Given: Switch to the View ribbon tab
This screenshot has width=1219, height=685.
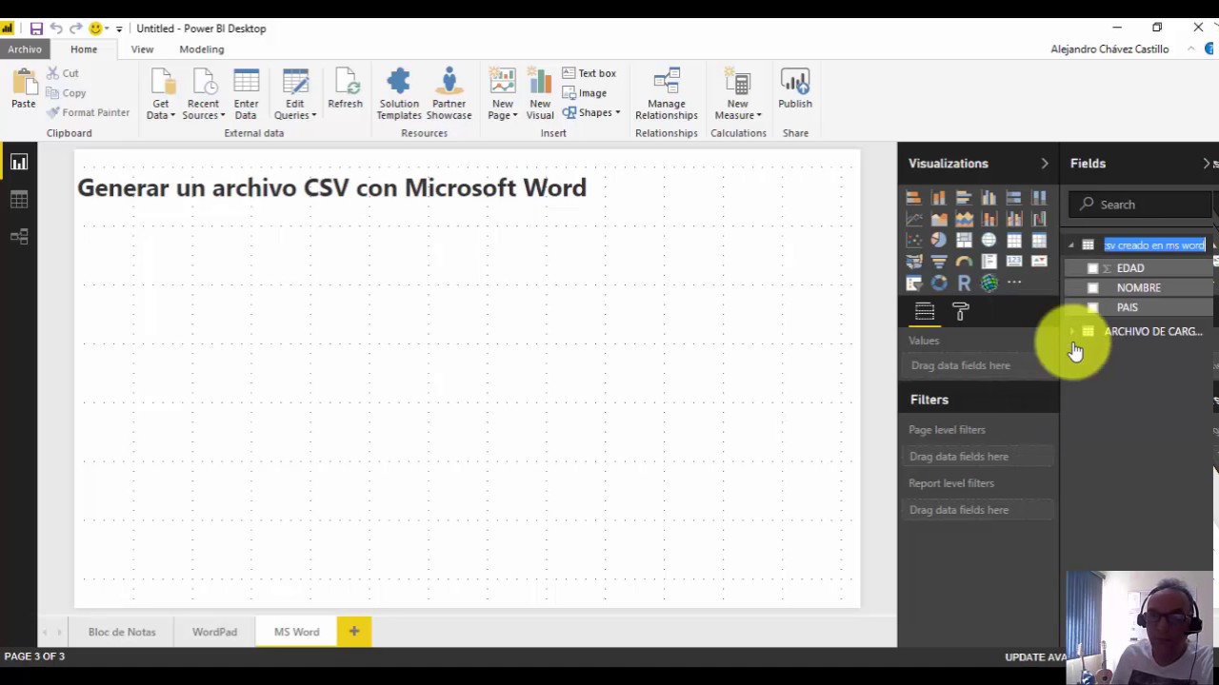Looking at the screenshot, I should click(142, 49).
